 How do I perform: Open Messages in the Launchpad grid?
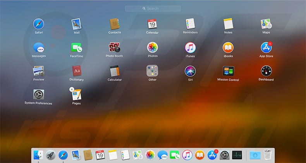click(39, 47)
